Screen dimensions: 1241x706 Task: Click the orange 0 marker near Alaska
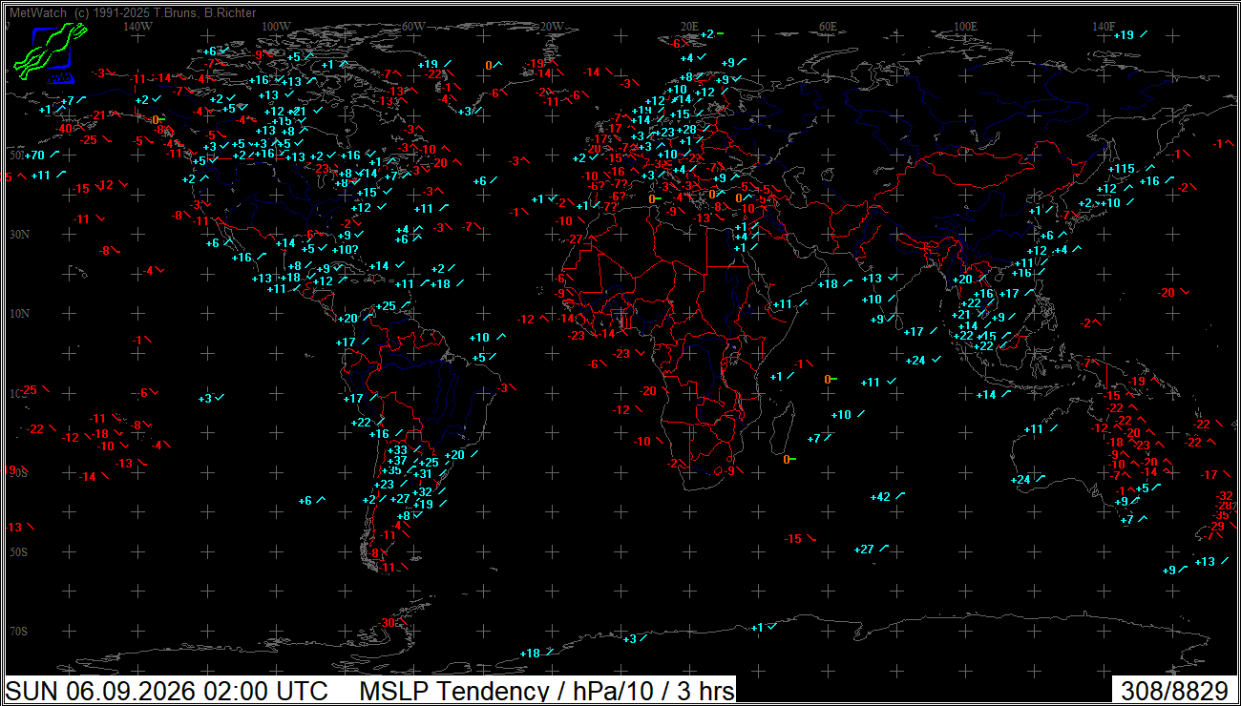tap(156, 120)
